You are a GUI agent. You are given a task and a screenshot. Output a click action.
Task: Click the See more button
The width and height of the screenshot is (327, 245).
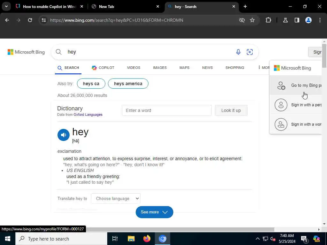coord(154,212)
